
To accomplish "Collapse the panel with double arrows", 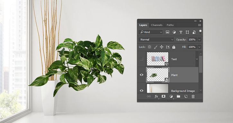I will 195,21.
